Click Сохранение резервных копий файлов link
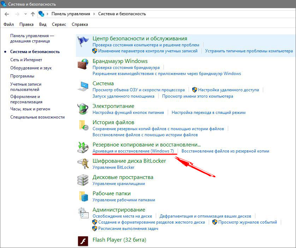The height and width of the screenshot is (248, 296). 158,129
